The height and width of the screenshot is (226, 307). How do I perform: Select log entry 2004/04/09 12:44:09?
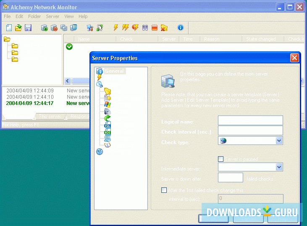click(30, 91)
